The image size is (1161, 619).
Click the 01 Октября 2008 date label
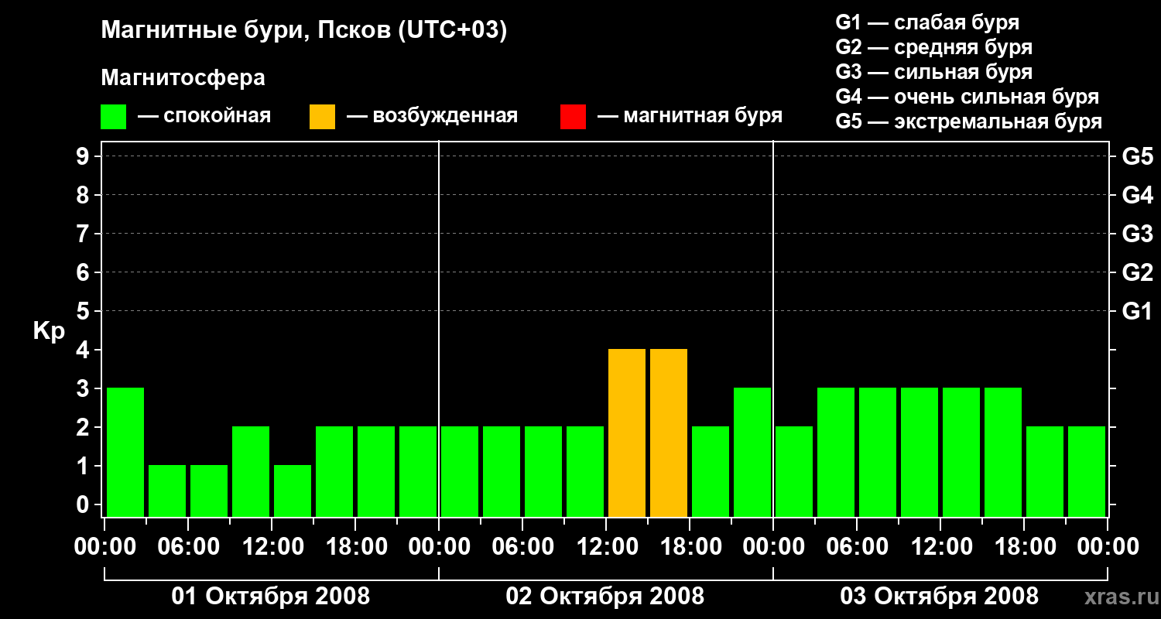click(x=271, y=597)
